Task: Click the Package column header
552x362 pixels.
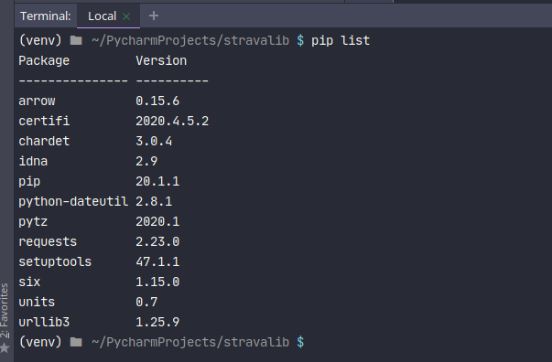Action: click(44, 61)
